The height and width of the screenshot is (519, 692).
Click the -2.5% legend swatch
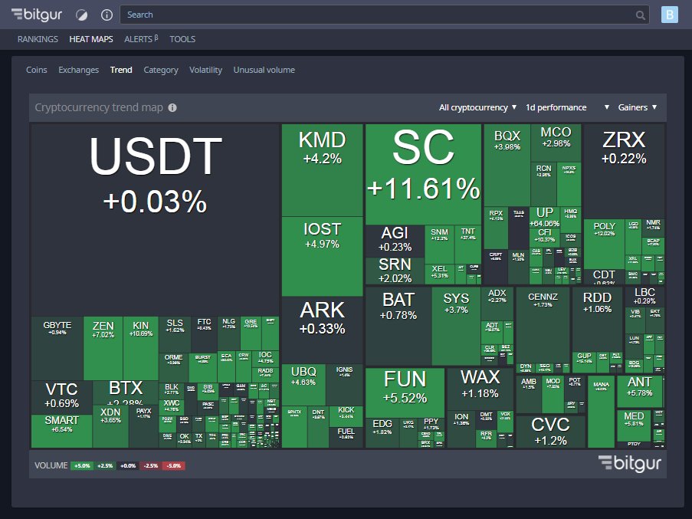click(x=151, y=465)
